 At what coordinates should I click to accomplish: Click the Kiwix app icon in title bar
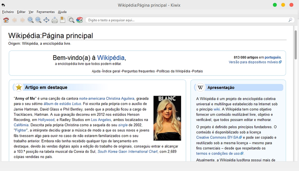[x=3, y=5]
